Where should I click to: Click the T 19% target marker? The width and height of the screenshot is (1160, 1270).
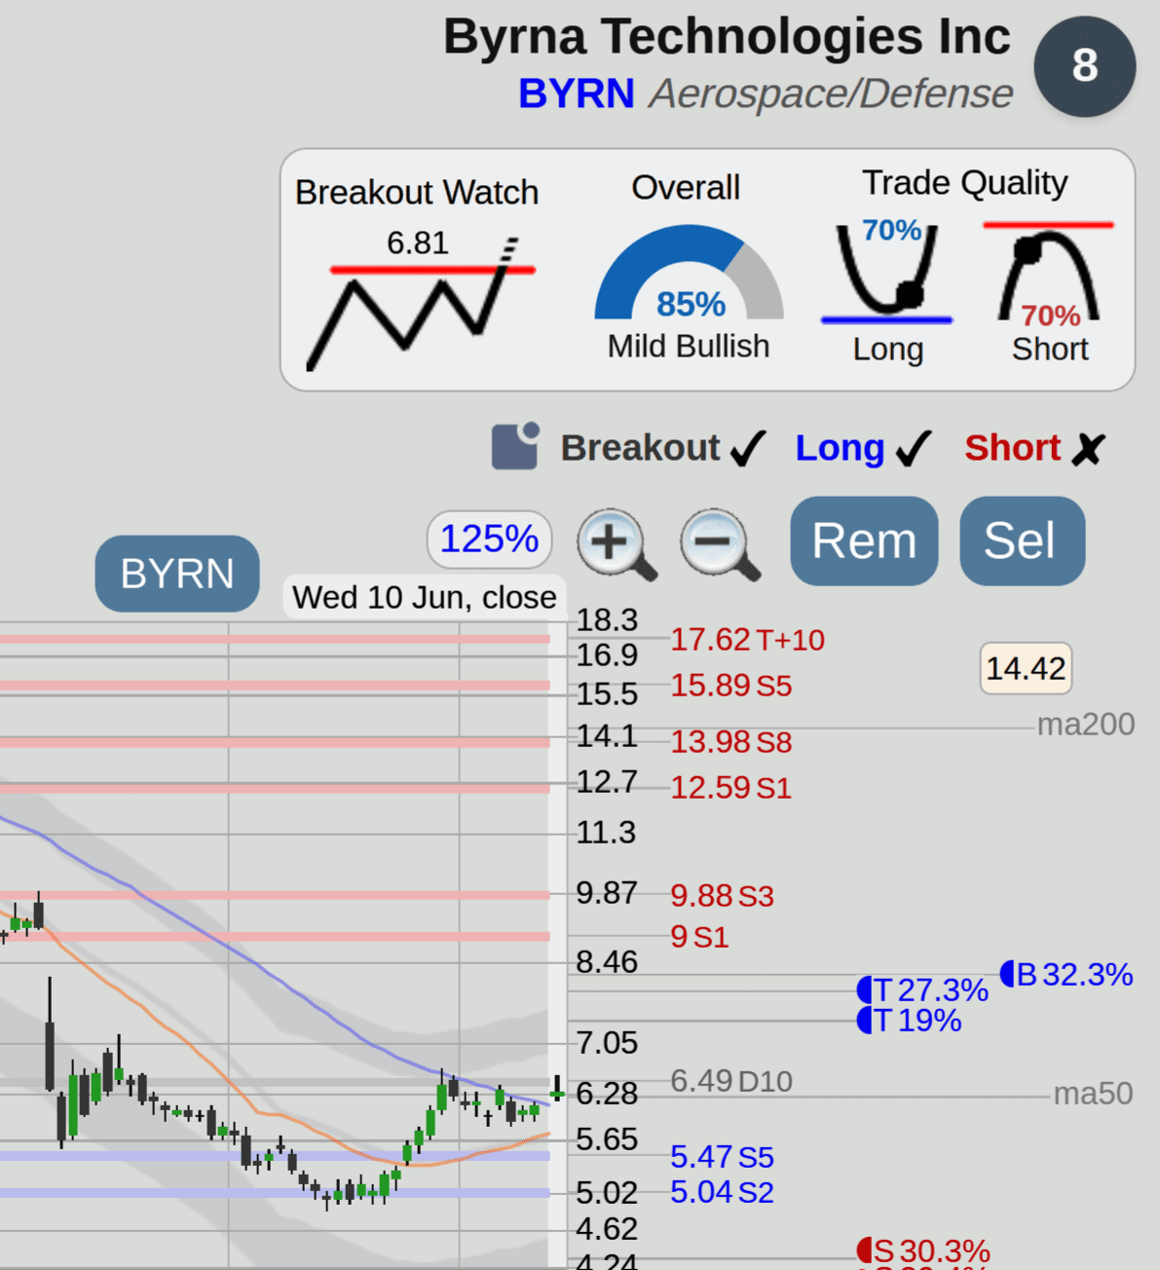[909, 1020]
